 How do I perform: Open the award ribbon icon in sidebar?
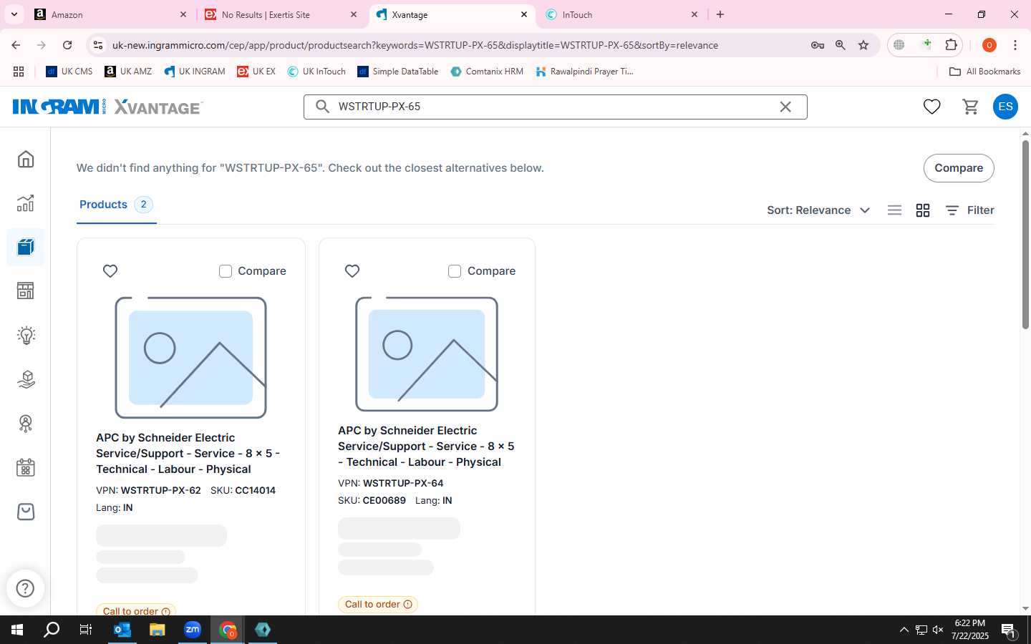tap(26, 424)
